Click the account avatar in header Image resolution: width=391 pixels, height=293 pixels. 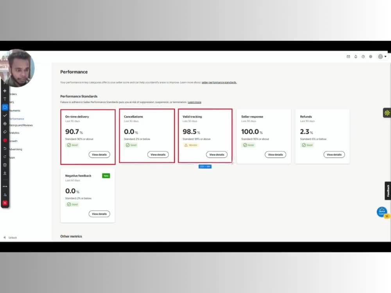(380, 57)
